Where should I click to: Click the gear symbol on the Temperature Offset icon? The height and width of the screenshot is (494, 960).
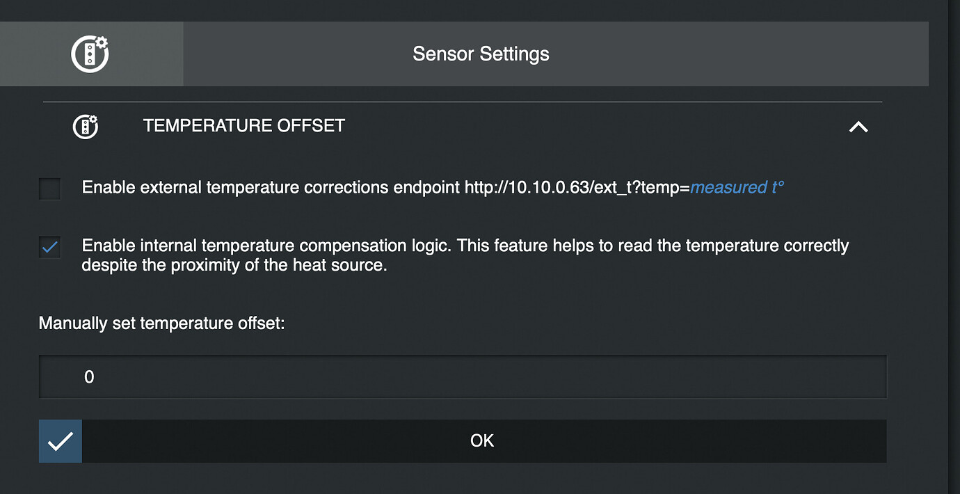click(92, 118)
